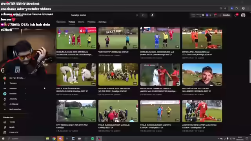
Task: Click the page vertical scrollbar
Action: coord(250,71)
